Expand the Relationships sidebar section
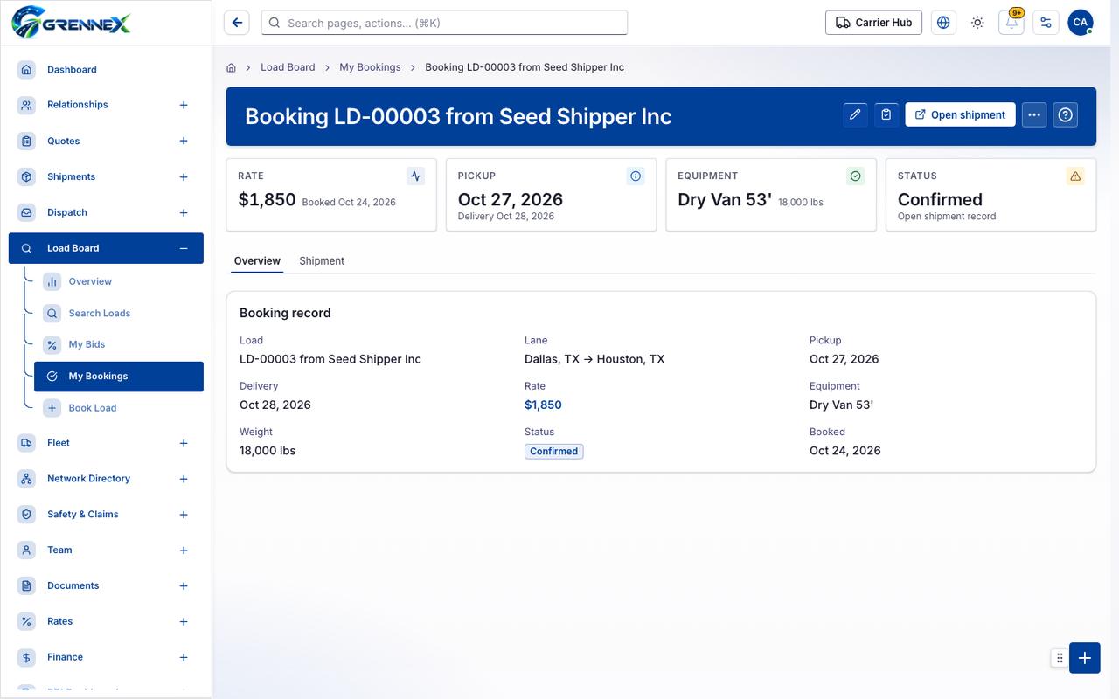1119x699 pixels. [x=184, y=105]
